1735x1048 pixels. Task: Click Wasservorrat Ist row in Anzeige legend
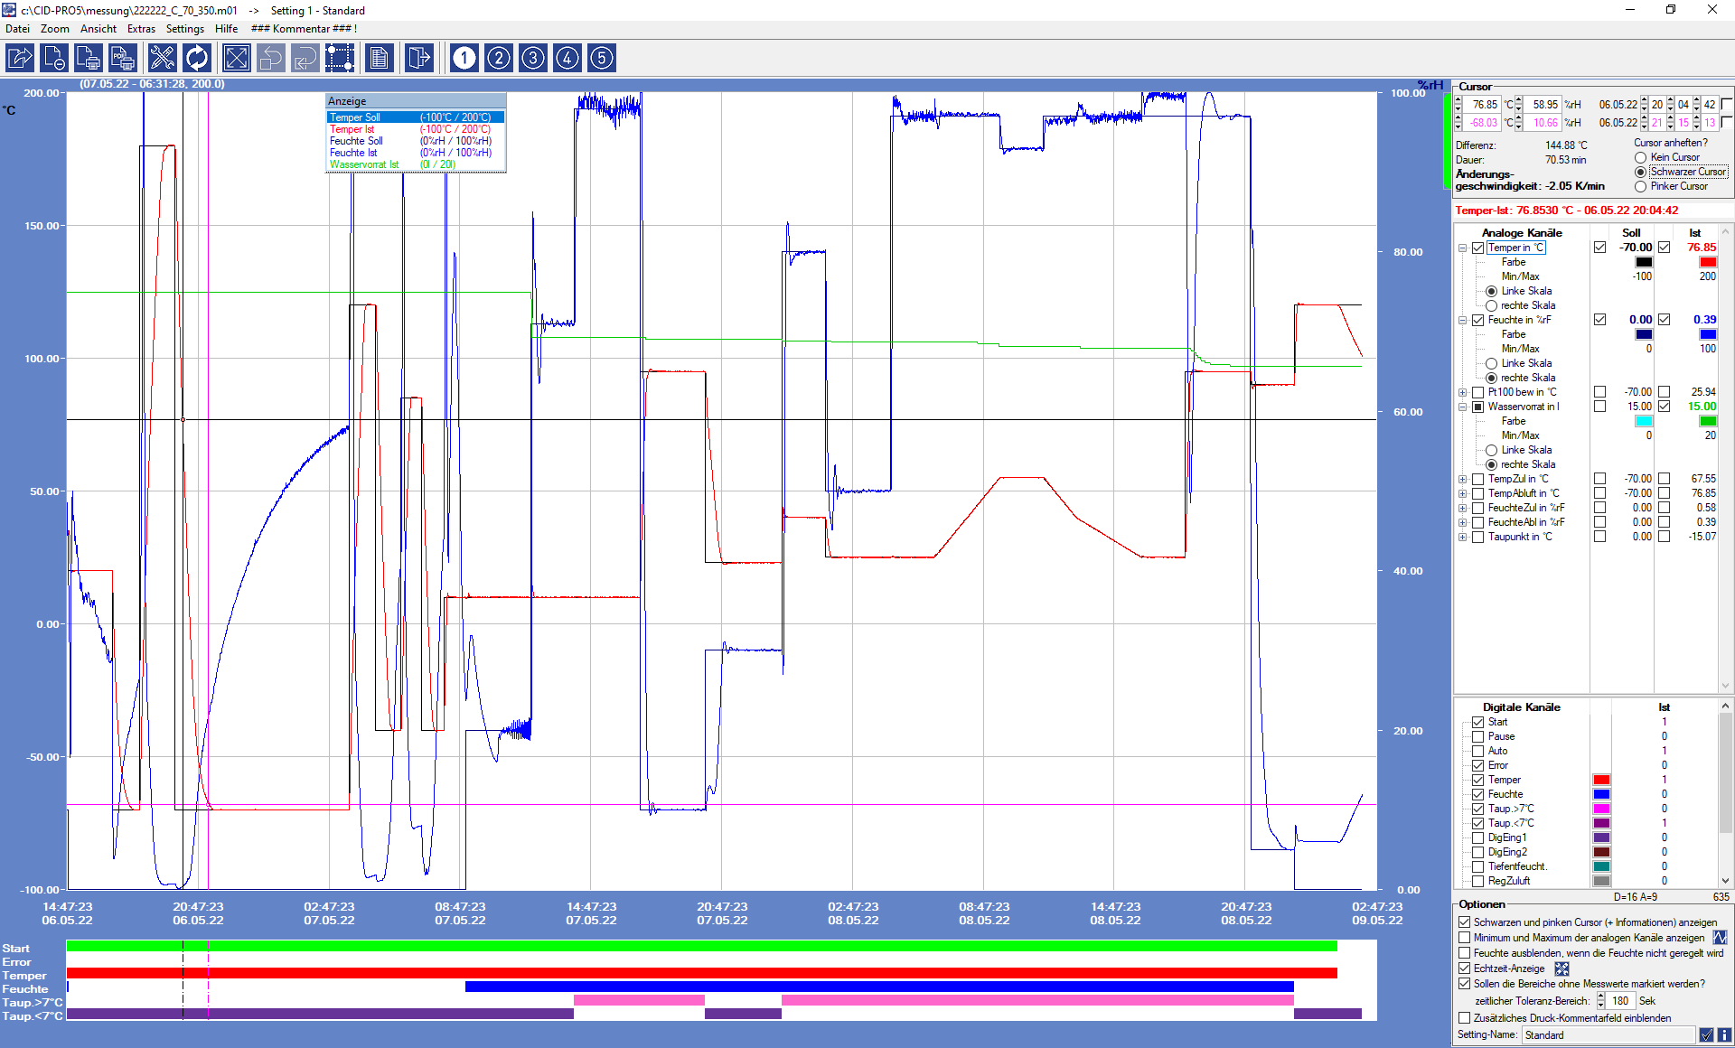(416, 164)
